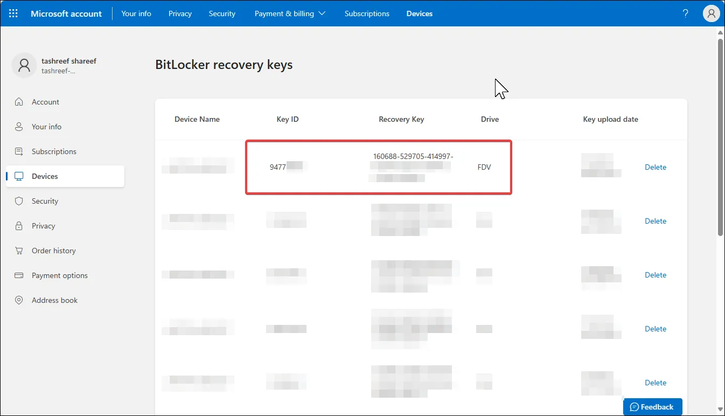Viewport: 725px width, 416px height.
Task: Open the help question mark icon
Action: click(685, 13)
